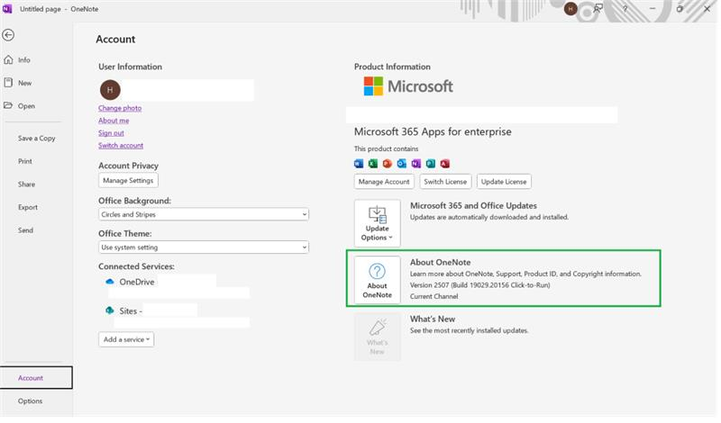Click 'See the most recently installed updates' text
Screen dimensions: 721x423
coord(470,330)
